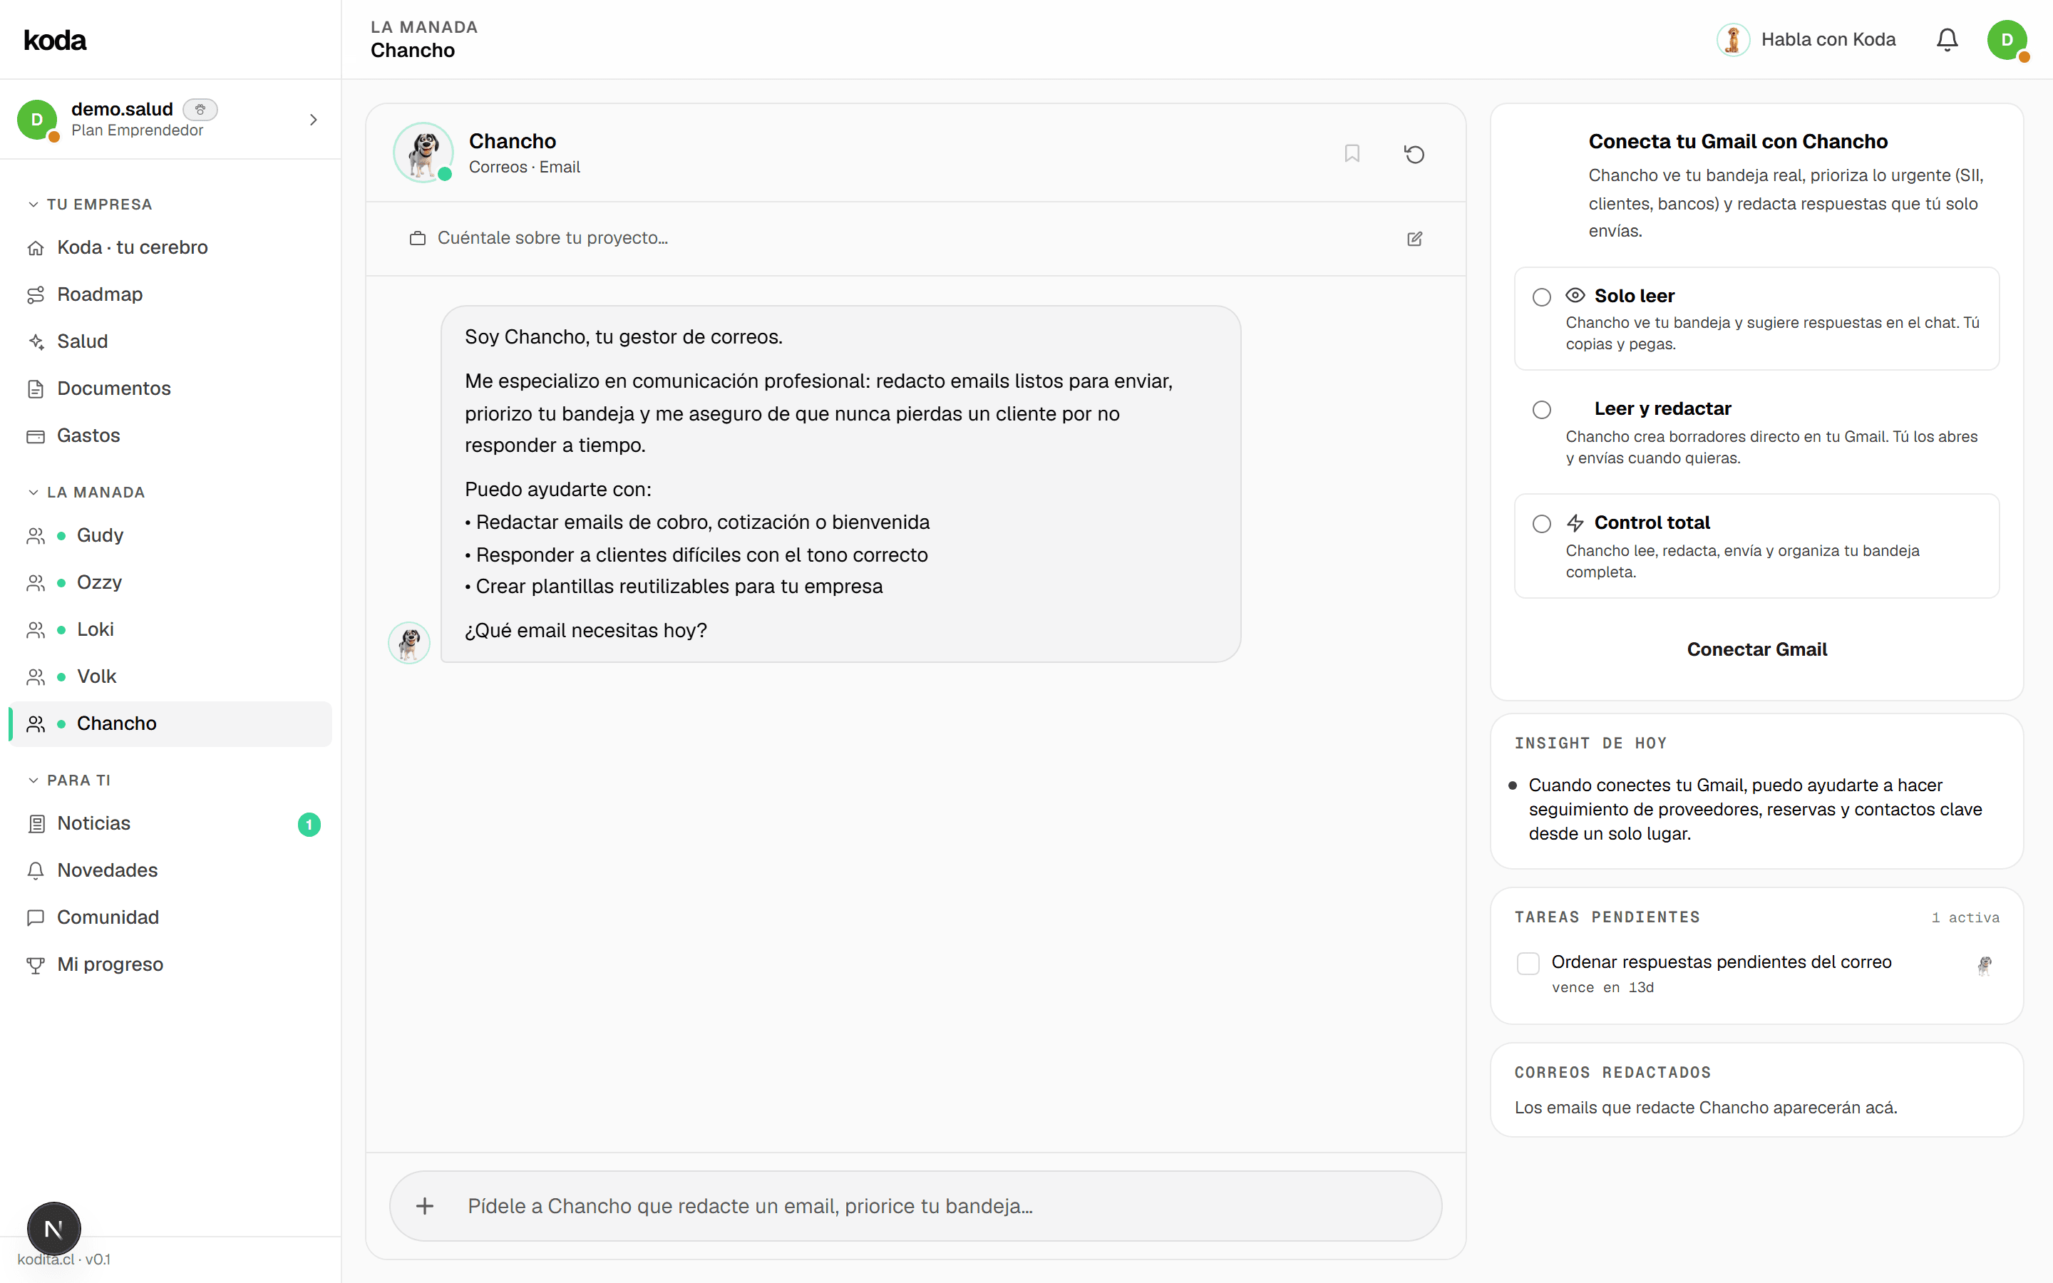
Task: Select the Leer y redactar radio option
Action: coord(1541,410)
